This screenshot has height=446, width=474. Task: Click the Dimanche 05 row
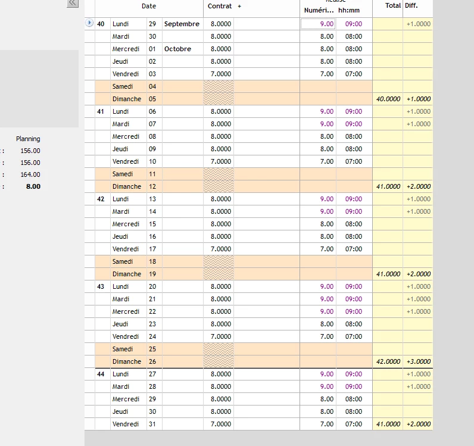tap(233, 99)
